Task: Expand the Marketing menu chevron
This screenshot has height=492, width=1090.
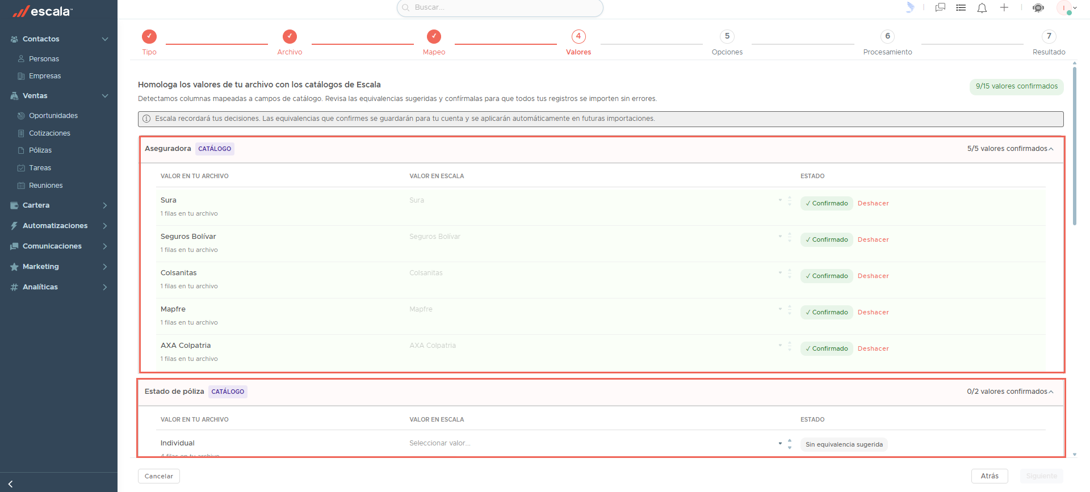Action: tap(105, 267)
